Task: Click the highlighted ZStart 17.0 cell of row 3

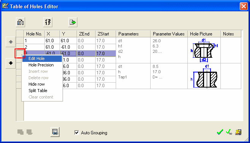Action: point(105,54)
